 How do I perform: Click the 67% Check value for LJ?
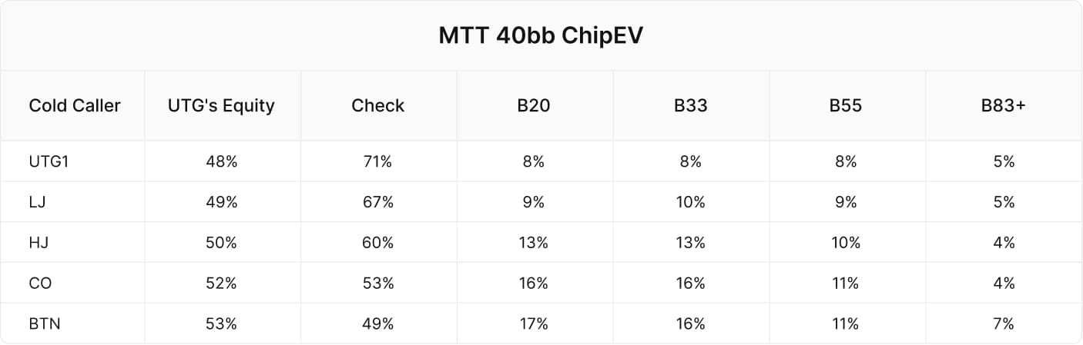[377, 202]
